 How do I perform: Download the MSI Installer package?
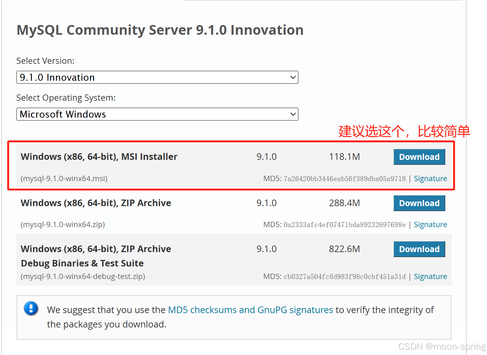419,157
